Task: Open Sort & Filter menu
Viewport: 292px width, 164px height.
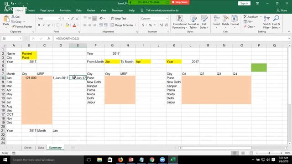Action: tap(266, 22)
